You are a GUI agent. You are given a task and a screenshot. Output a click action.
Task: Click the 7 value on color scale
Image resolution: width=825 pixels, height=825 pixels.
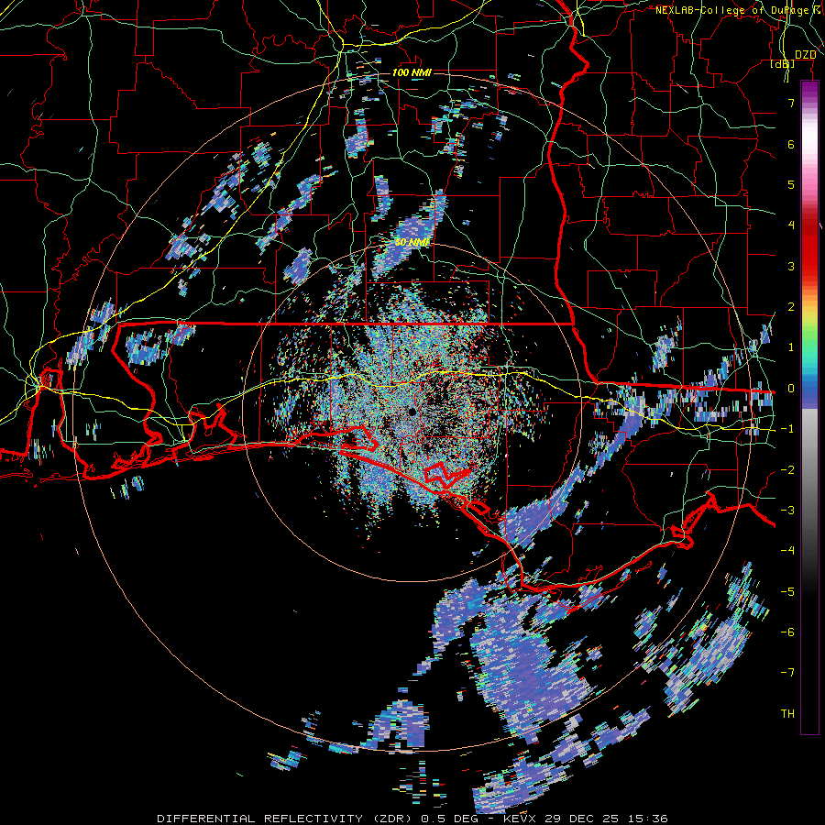[x=791, y=103]
